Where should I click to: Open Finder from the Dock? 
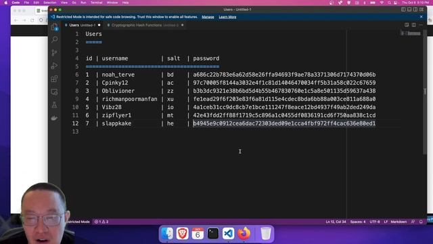point(167,233)
